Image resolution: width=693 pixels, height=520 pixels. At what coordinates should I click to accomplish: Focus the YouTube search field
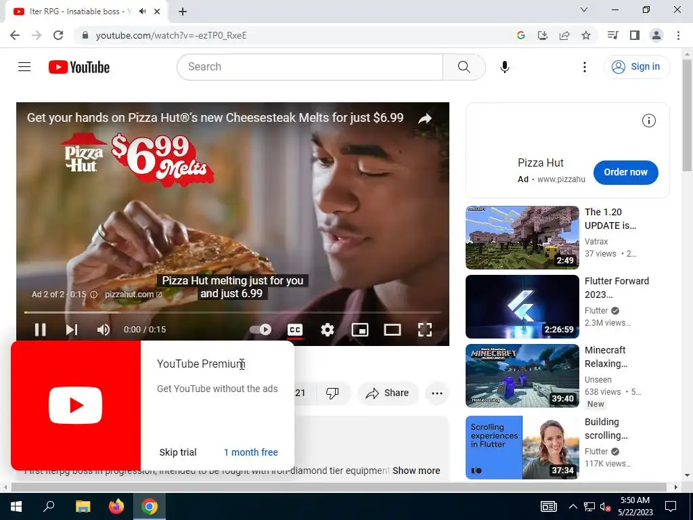(310, 67)
